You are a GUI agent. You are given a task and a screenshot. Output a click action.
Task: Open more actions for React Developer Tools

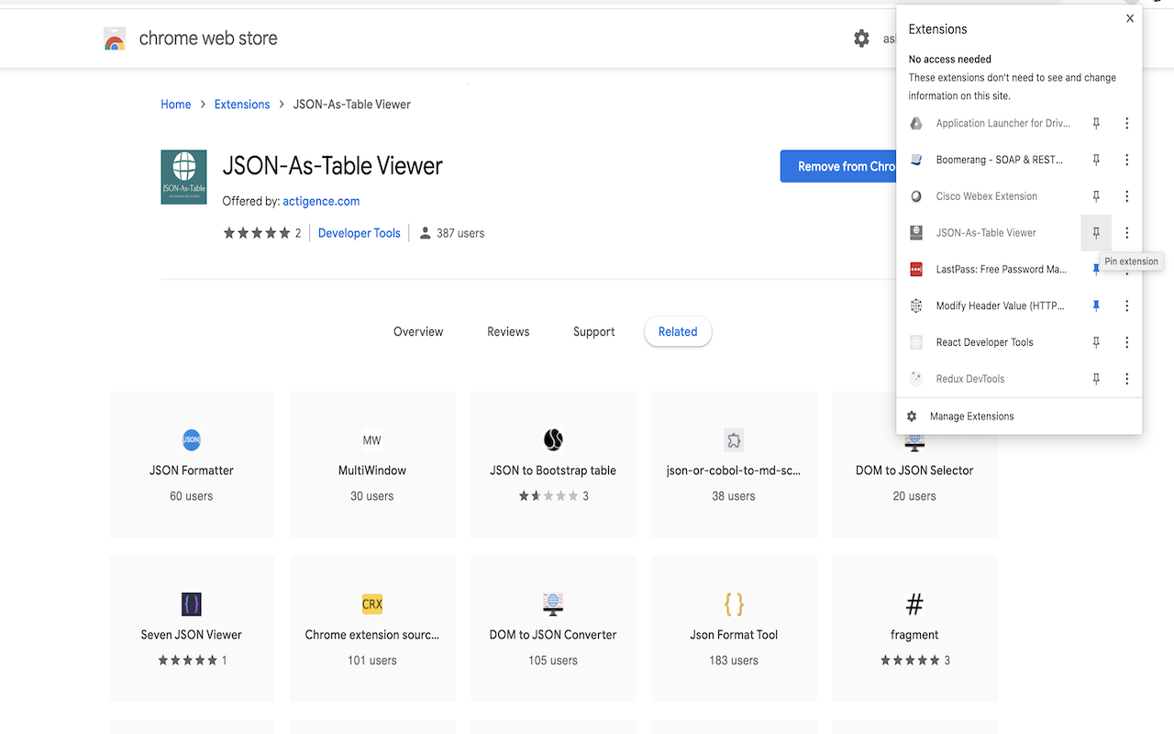point(1127,342)
